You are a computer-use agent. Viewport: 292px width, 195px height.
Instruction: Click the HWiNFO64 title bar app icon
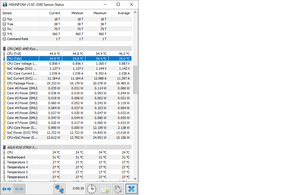(5, 4)
